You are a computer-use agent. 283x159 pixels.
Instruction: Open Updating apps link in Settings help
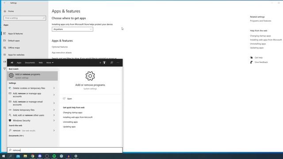coord(256,48)
